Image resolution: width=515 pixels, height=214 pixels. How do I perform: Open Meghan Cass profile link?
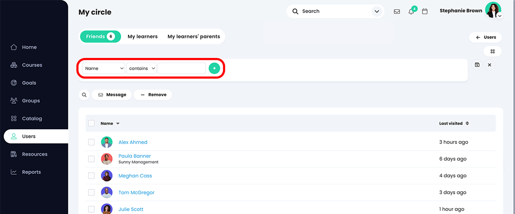click(135, 176)
